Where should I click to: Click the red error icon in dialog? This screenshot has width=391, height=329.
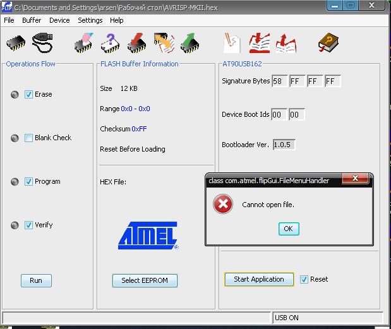(223, 204)
